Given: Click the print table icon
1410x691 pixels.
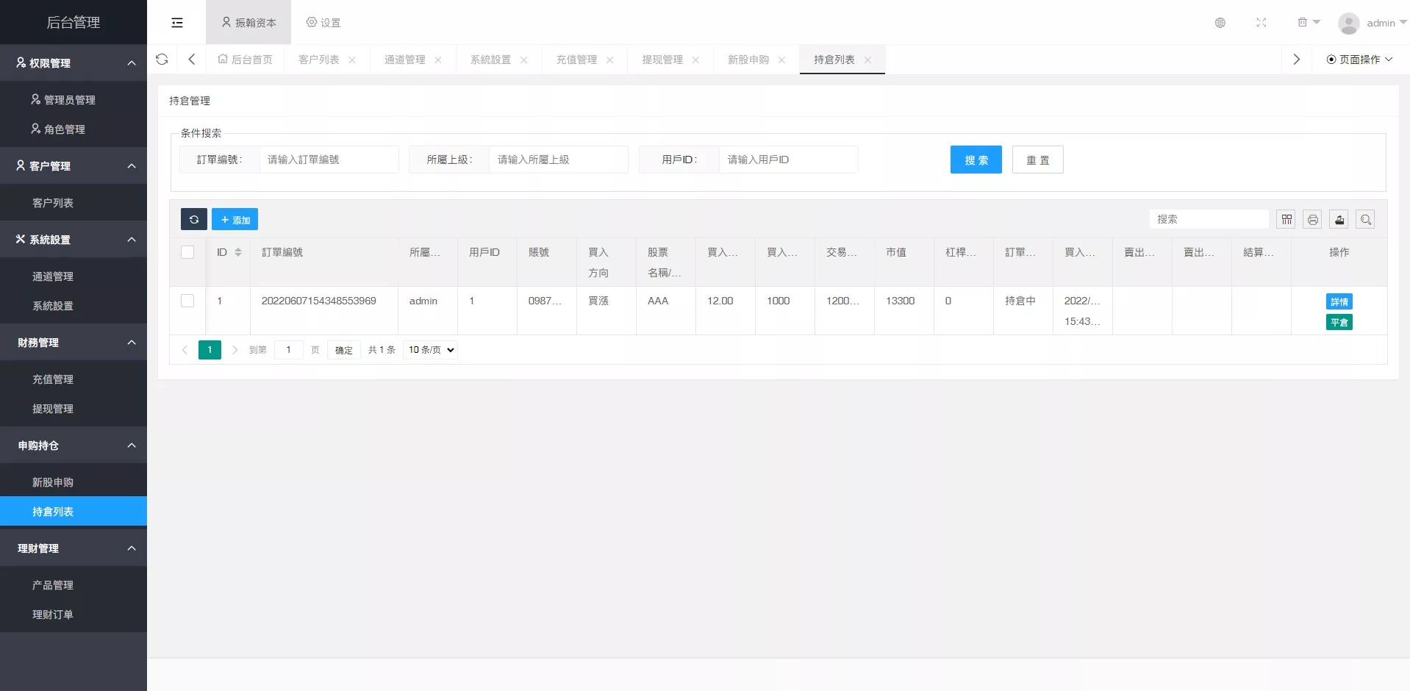Looking at the screenshot, I should (x=1312, y=219).
